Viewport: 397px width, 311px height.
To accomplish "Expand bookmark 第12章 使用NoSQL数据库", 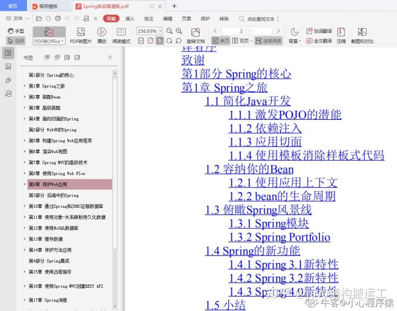I will click(25, 228).
